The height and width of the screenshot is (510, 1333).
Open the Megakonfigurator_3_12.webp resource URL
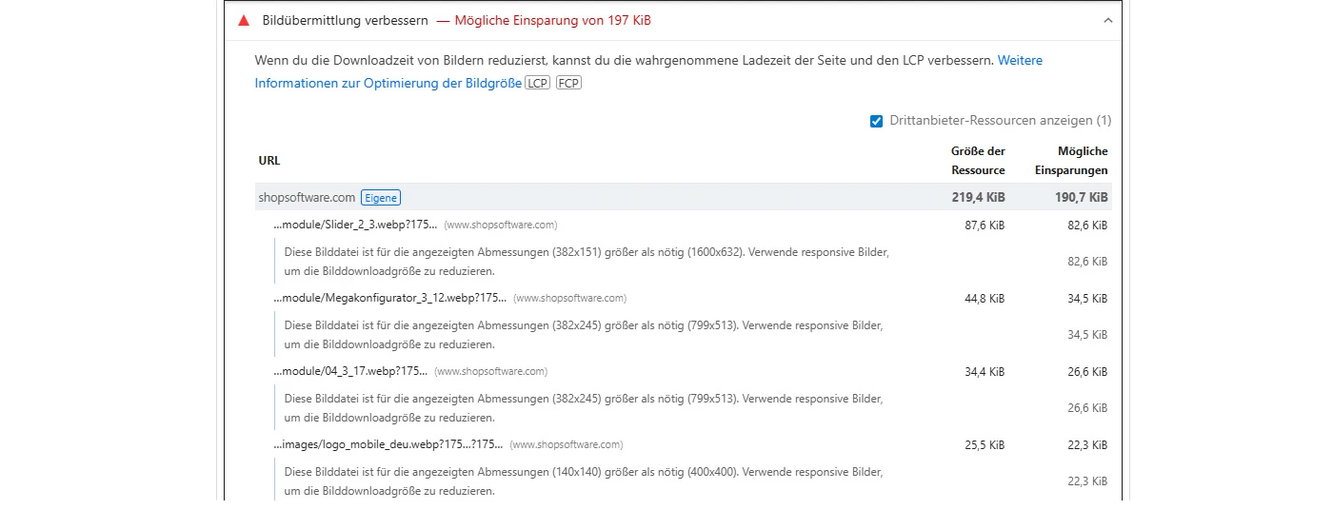click(x=389, y=298)
